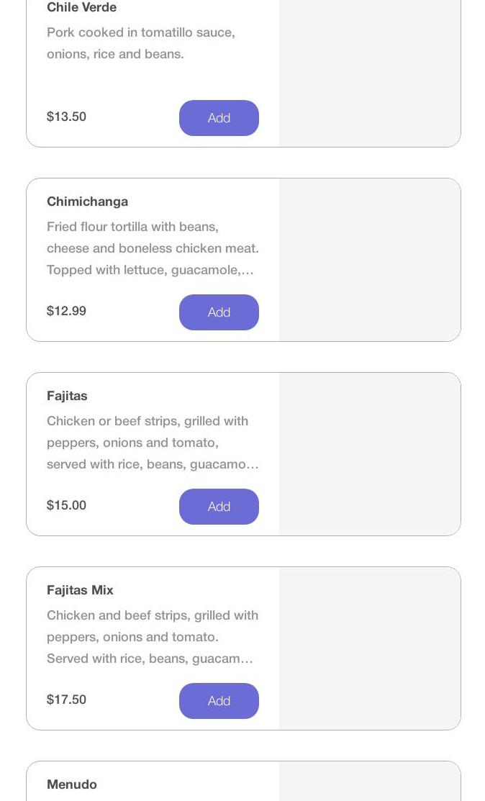Open the Chimichanga item title
The image size is (485, 801).
coord(87,202)
